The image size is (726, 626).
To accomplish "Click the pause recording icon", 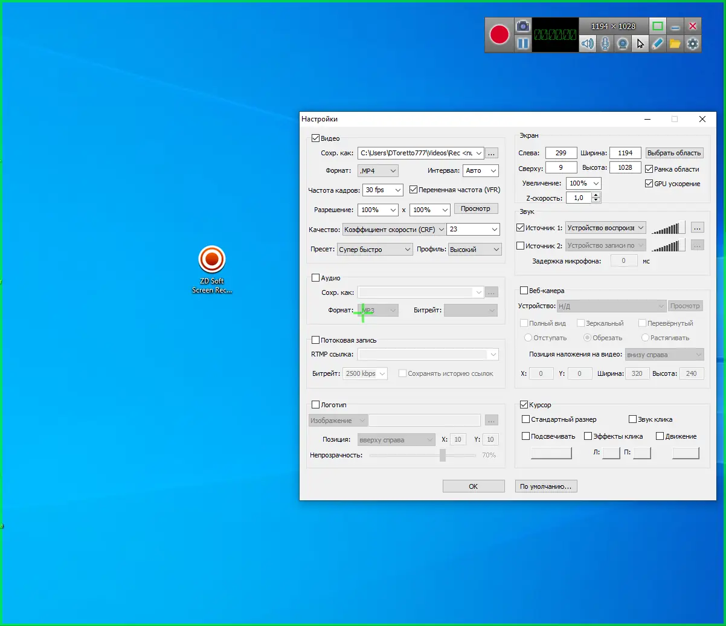I will coord(523,44).
